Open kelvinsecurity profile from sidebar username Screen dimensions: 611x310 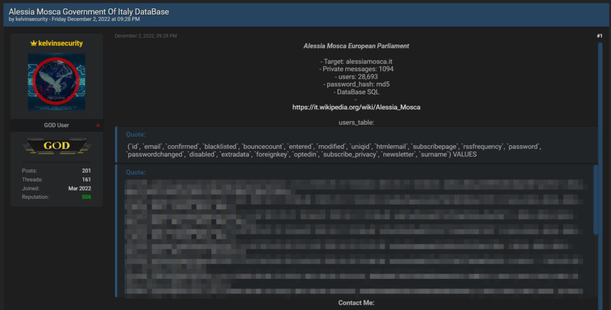[60, 44]
